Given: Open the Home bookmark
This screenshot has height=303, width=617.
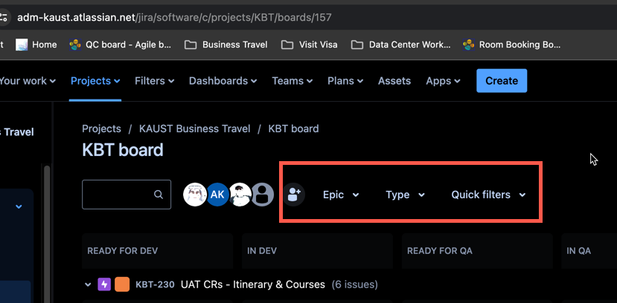Looking at the screenshot, I should point(36,45).
